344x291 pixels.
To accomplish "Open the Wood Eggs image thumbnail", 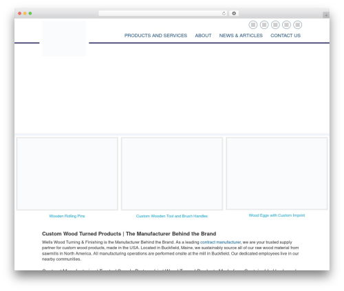I will [x=277, y=173].
